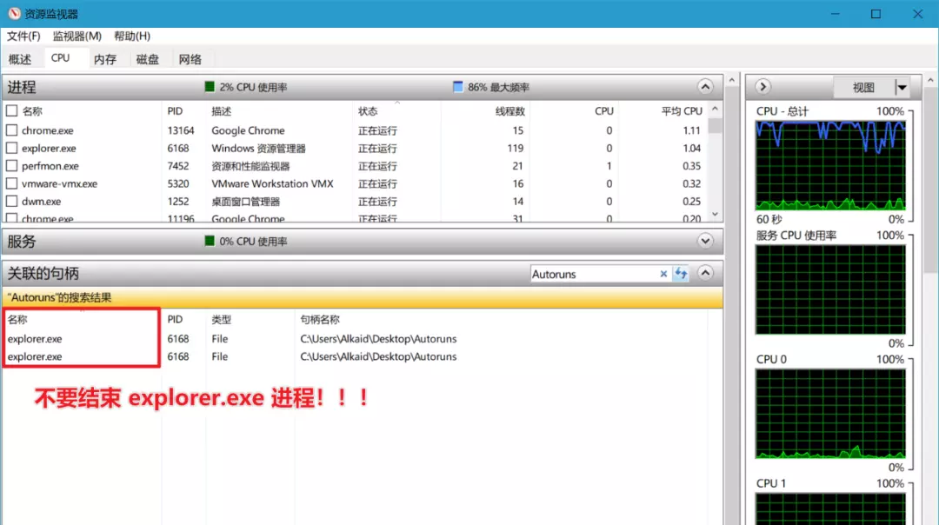Screen dimensions: 939x525
Task: Switch to the 概述 tab
Action: 20,58
